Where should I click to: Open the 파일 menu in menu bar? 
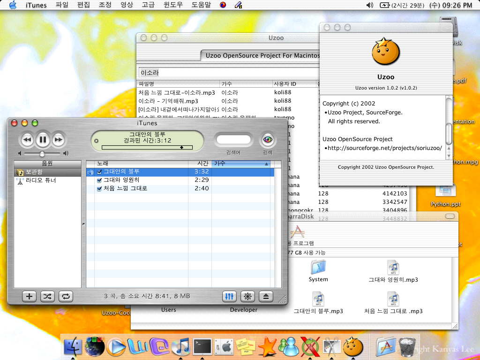click(62, 5)
